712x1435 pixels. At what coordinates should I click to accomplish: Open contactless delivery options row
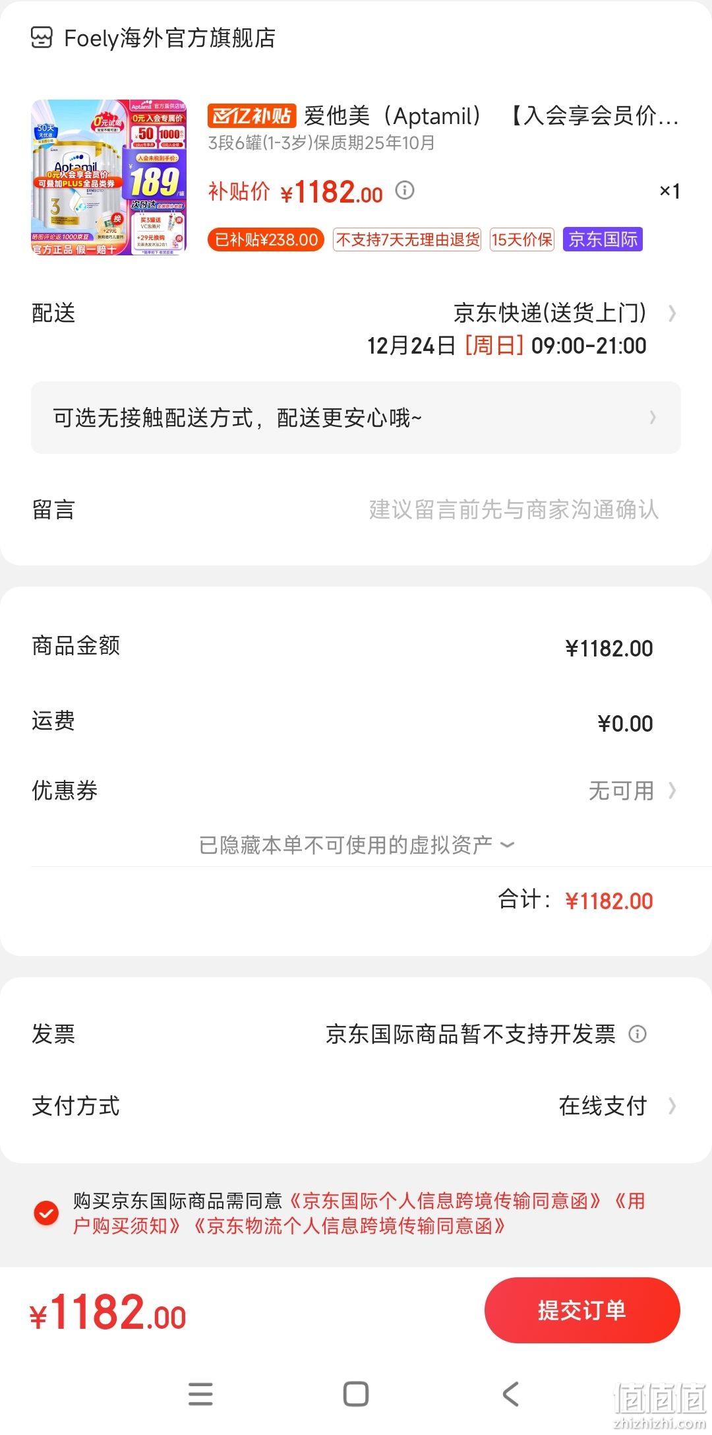[x=356, y=418]
